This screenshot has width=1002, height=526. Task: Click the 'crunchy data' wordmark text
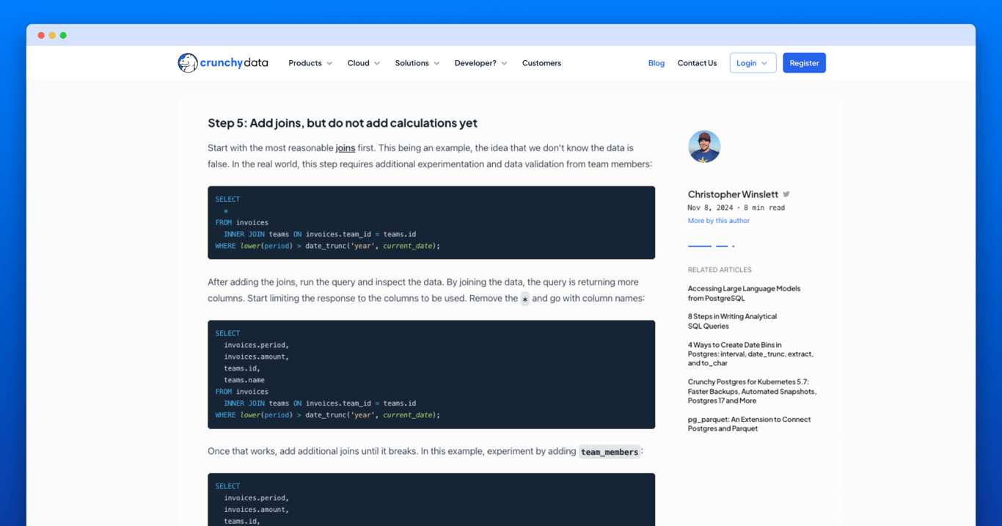234,63
